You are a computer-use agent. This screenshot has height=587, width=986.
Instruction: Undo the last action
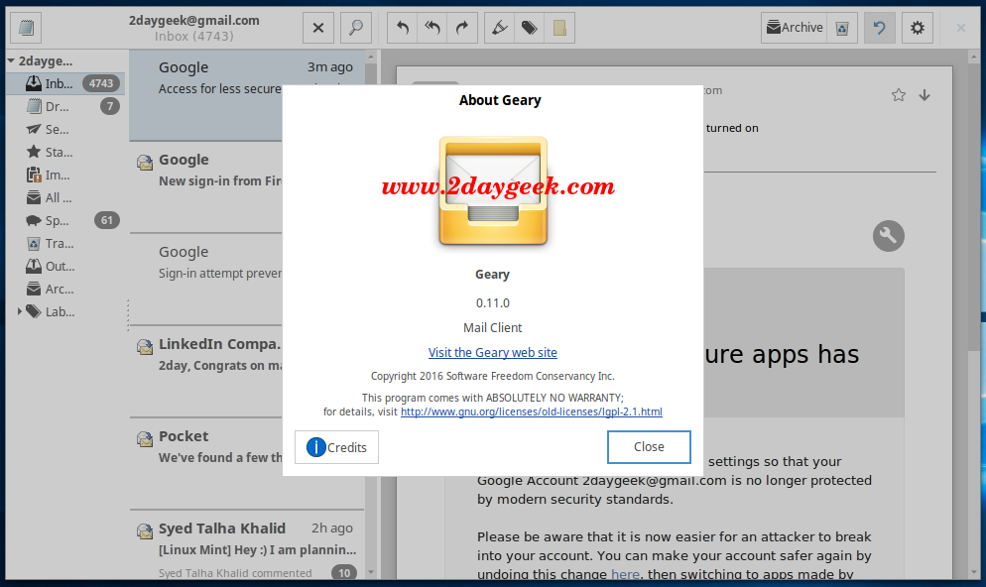pos(879,28)
